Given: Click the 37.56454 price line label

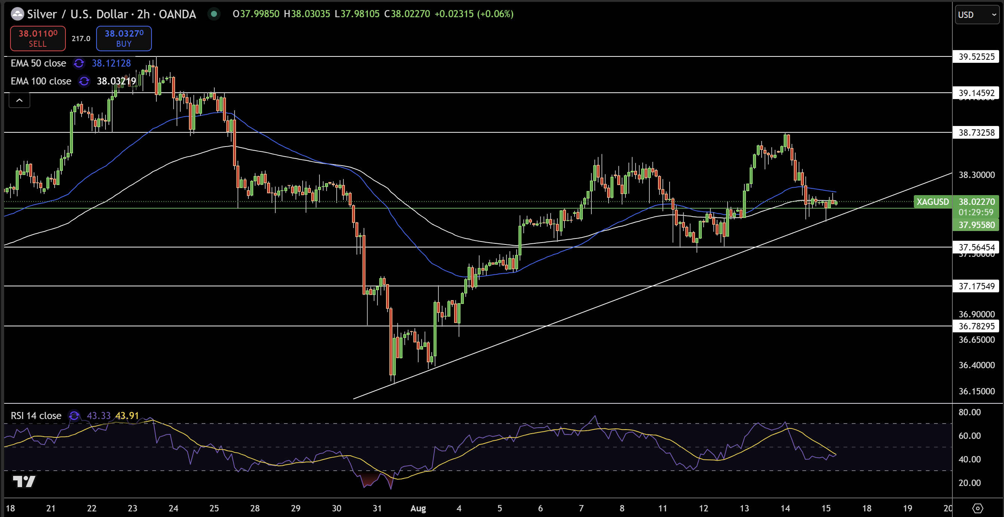Looking at the screenshot, I should click(x=976, y=247).
